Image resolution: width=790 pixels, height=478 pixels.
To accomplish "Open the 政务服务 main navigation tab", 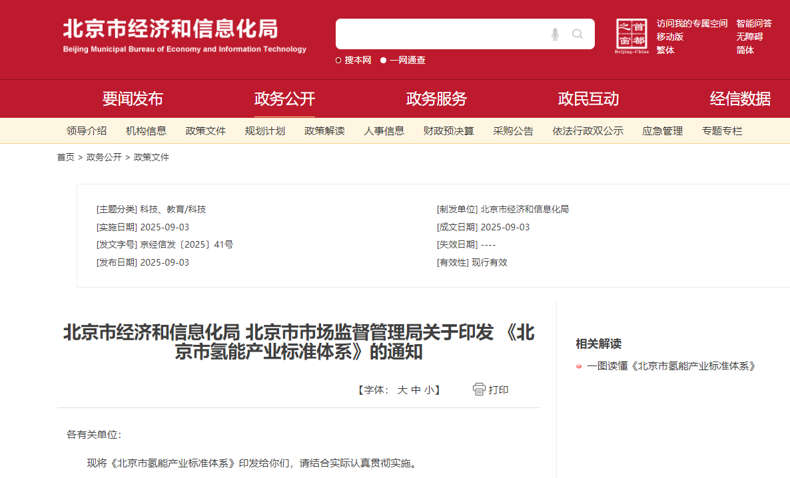I will click(x=436, y=99).
